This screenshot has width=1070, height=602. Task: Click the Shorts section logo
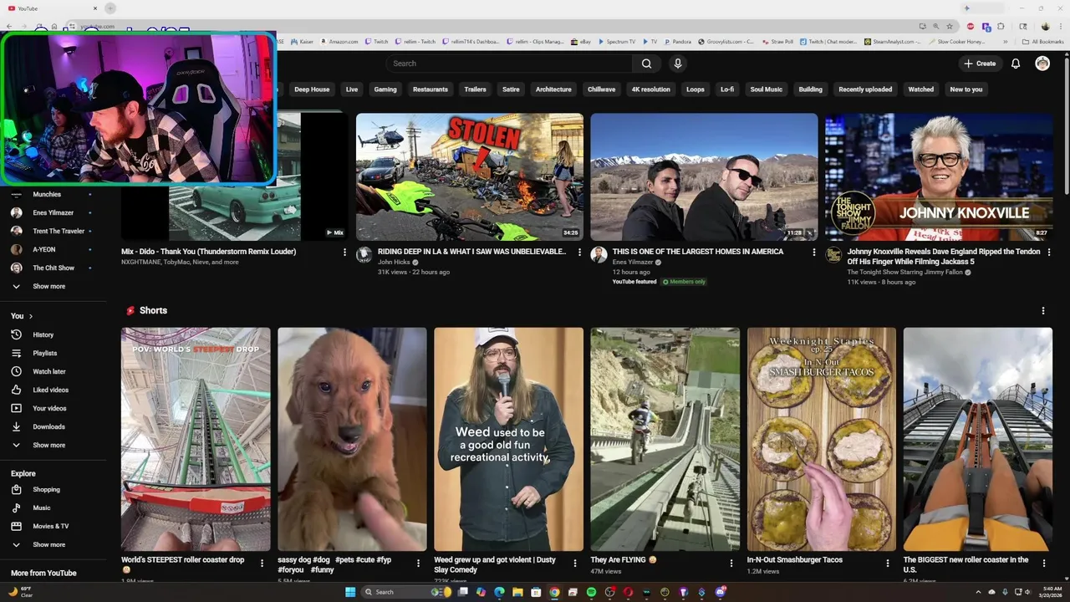click(130, 310)
